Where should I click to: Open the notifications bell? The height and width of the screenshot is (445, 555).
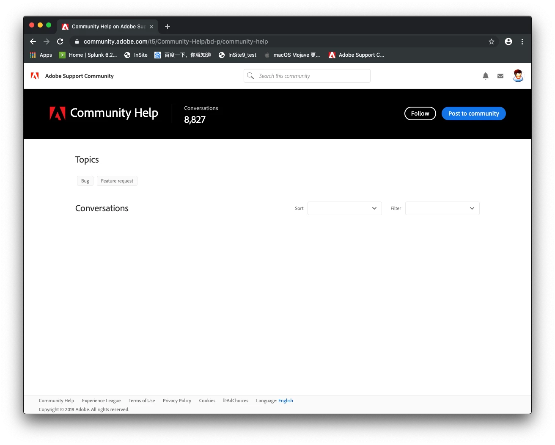[486, 76]
